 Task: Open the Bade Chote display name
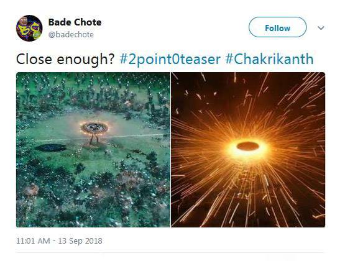click(75, 22)
